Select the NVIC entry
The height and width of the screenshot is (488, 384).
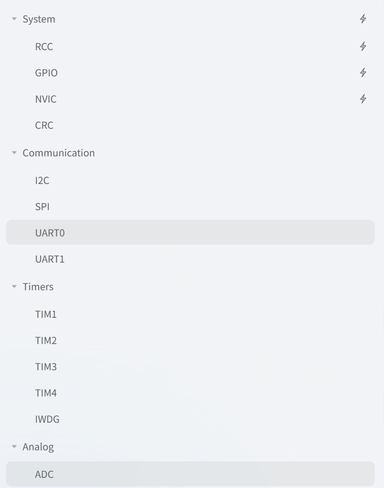point(46,99)
